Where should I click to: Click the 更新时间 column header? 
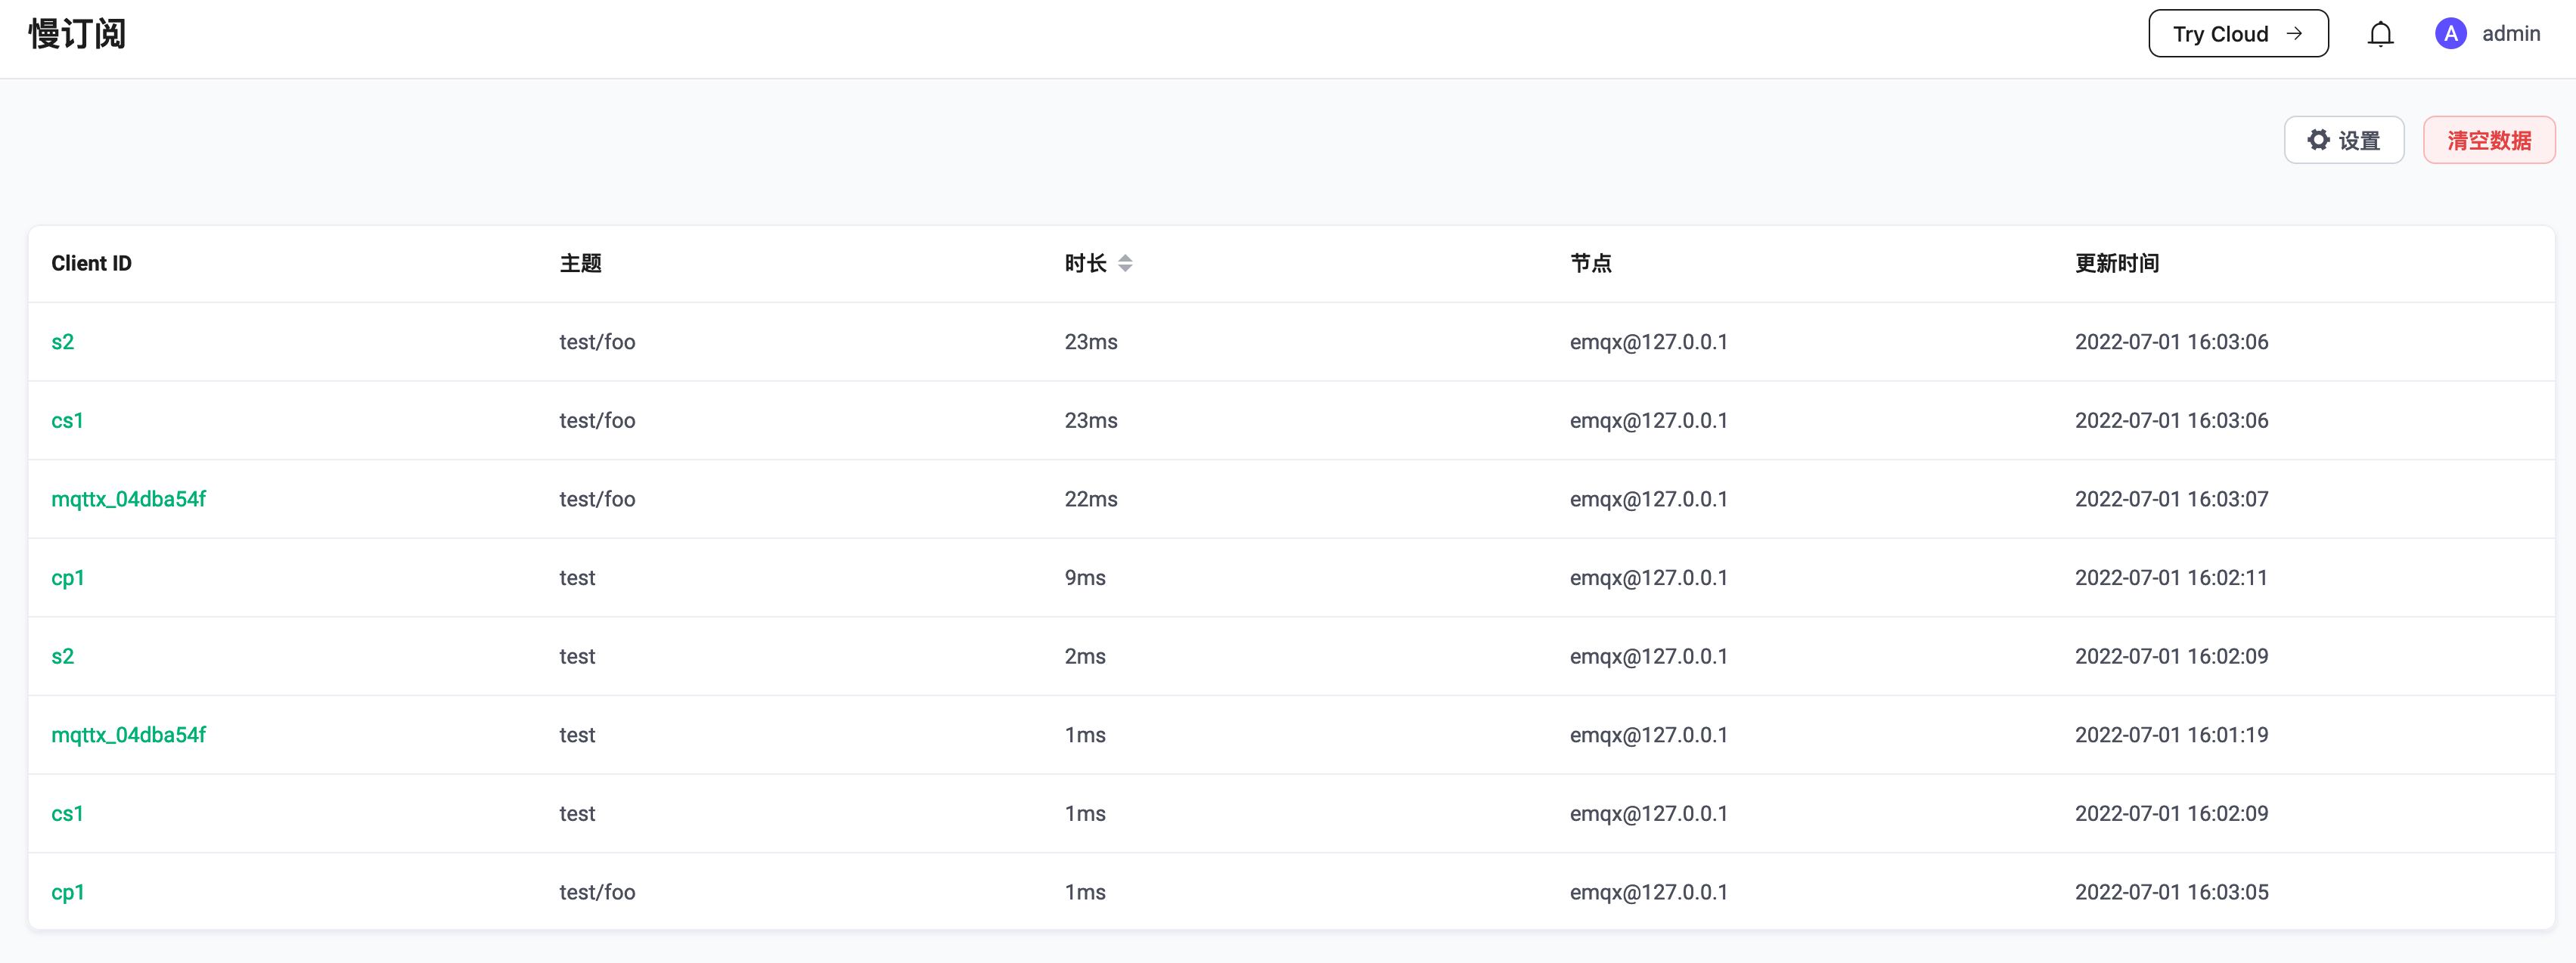[2116, 263]
